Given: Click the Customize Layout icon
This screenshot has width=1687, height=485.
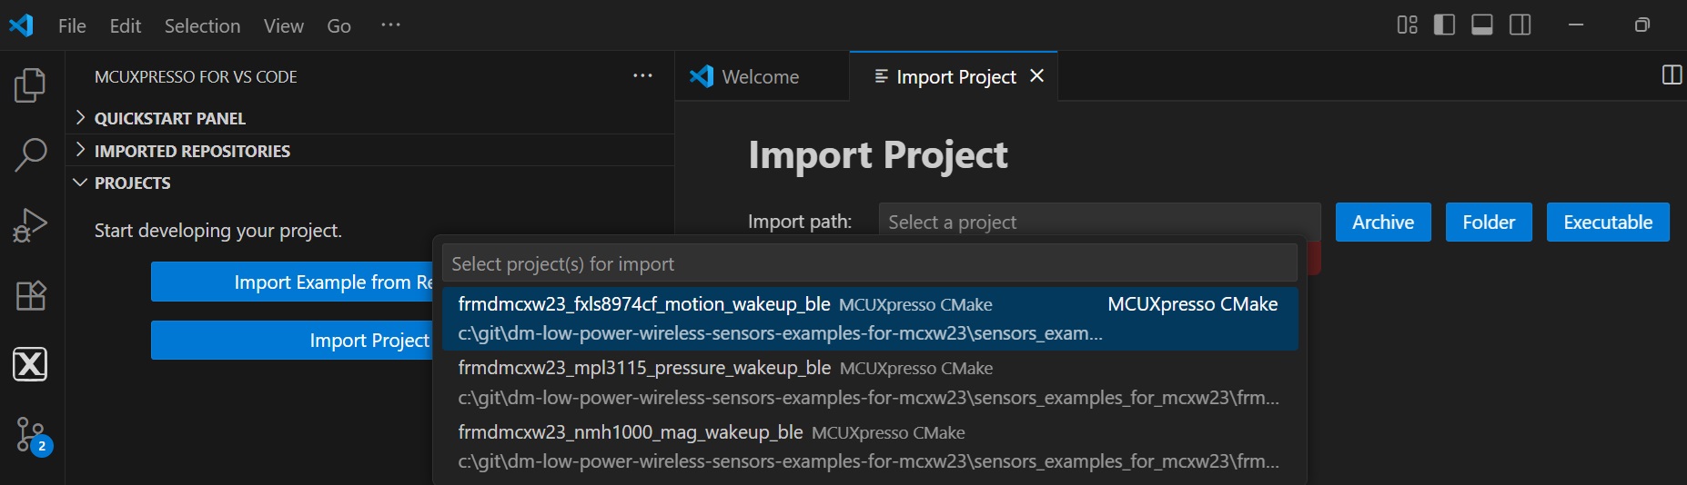Looking at the screenshot, I should point(1407,25).
